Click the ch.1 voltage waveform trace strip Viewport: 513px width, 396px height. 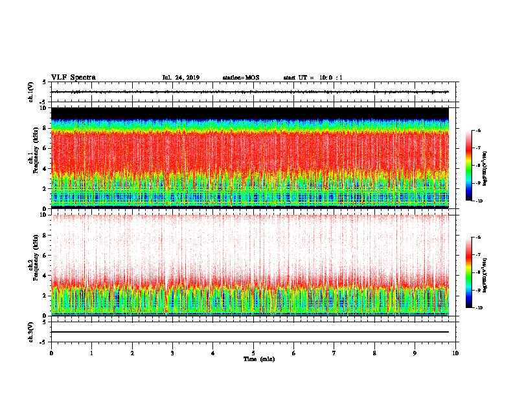point(250,92)
